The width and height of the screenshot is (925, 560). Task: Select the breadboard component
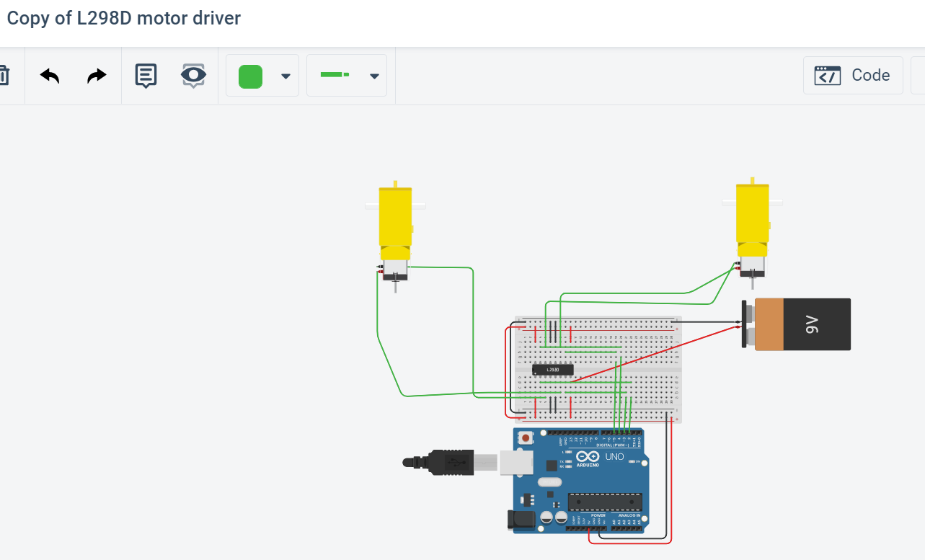597,369
